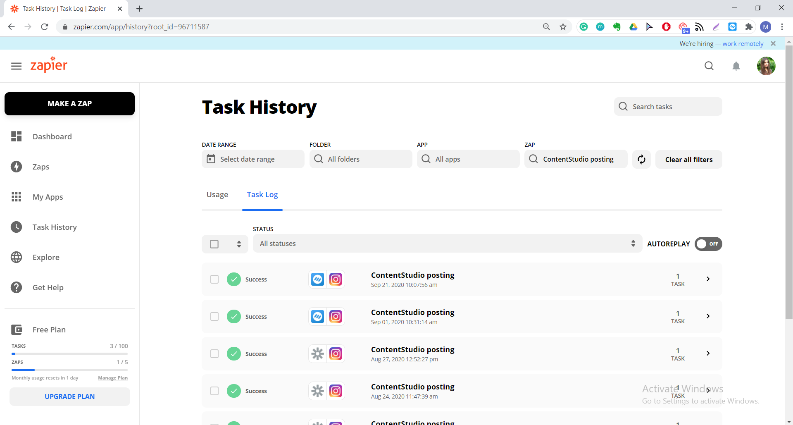The height and width of the screenshot is (425, 793).
Task: Switch to the Usage tab
Action: tap(217, 195)
